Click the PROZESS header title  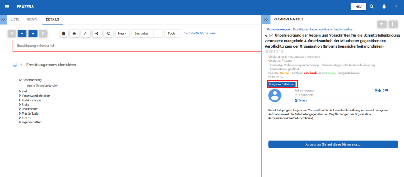point(25,7)
